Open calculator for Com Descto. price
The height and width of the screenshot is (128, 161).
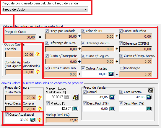(149, 97)
